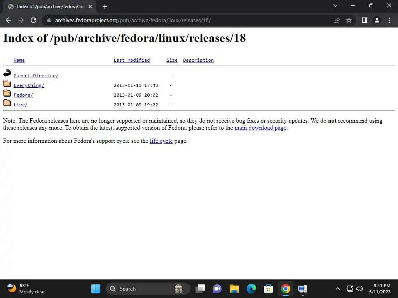The height and width of the screenshot is (298, 398).
Task: Open the remote desktop app on taskbar
Action: [302, 289]
